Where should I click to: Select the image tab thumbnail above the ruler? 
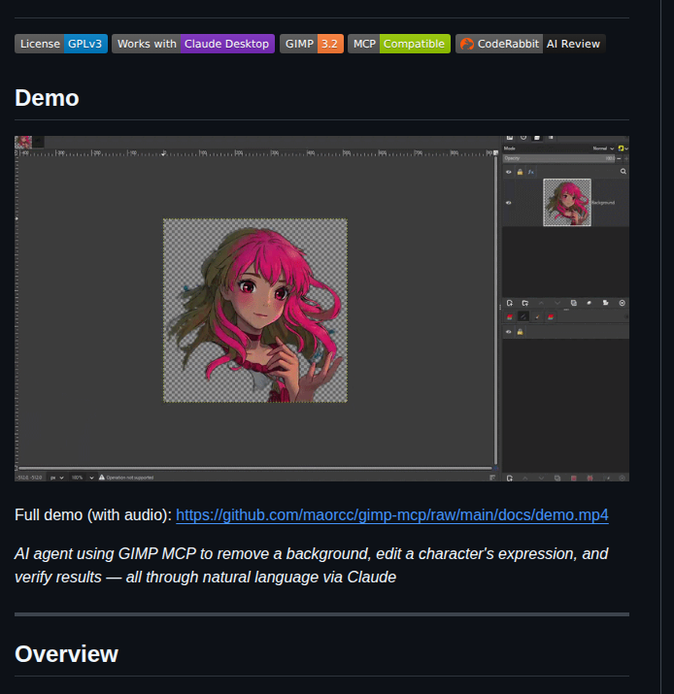[x=23, y=142]
